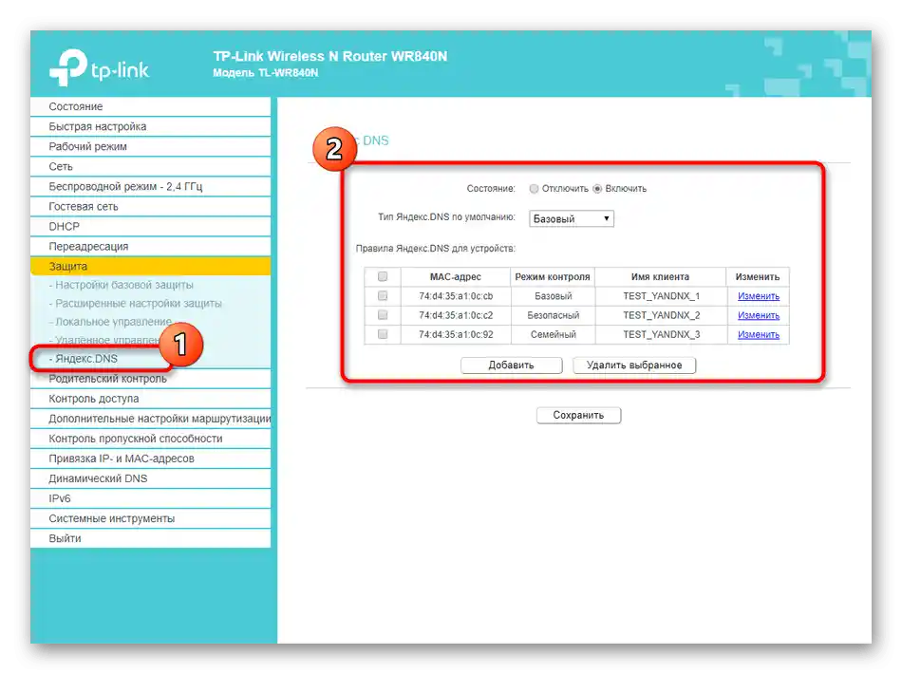This screenshot has width=902, height=674.
Task: Open the Базовый default DNS type dropdown
Action: coord(572,218)
